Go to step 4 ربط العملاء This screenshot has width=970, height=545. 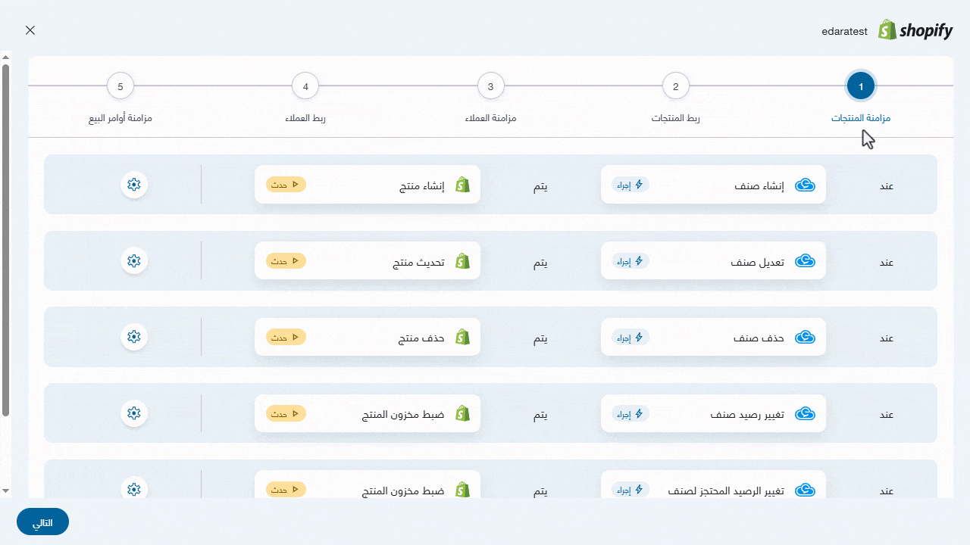coord(305,86)
